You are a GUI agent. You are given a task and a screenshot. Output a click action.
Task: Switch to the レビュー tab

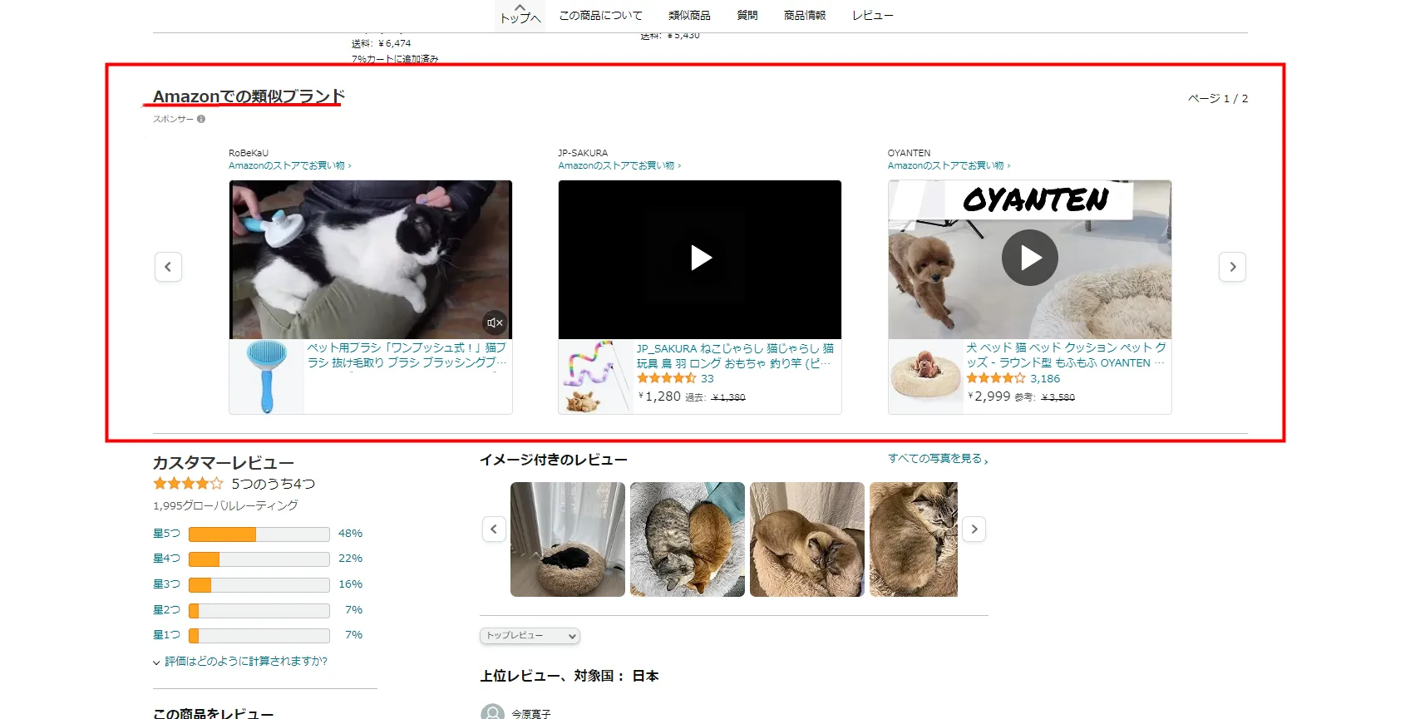tap(873, 15)
